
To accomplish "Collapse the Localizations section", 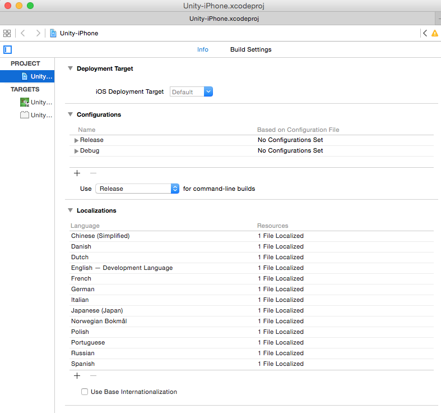I will point(70,210).
